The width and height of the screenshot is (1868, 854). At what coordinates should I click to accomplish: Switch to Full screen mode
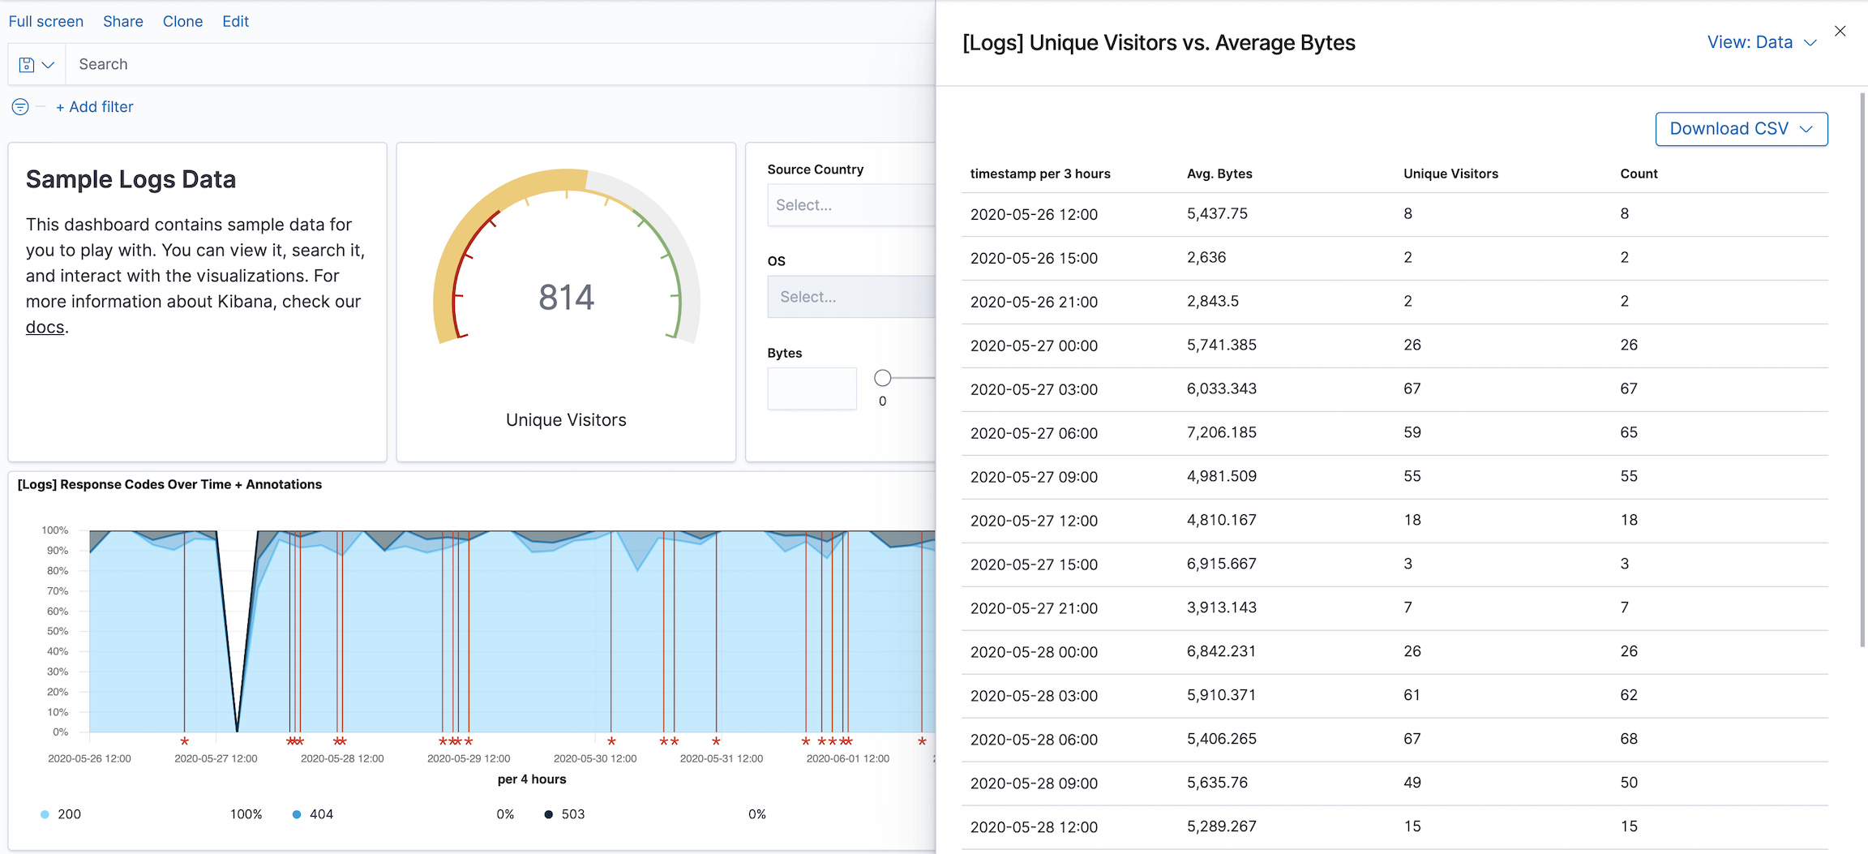click(45, 21)
